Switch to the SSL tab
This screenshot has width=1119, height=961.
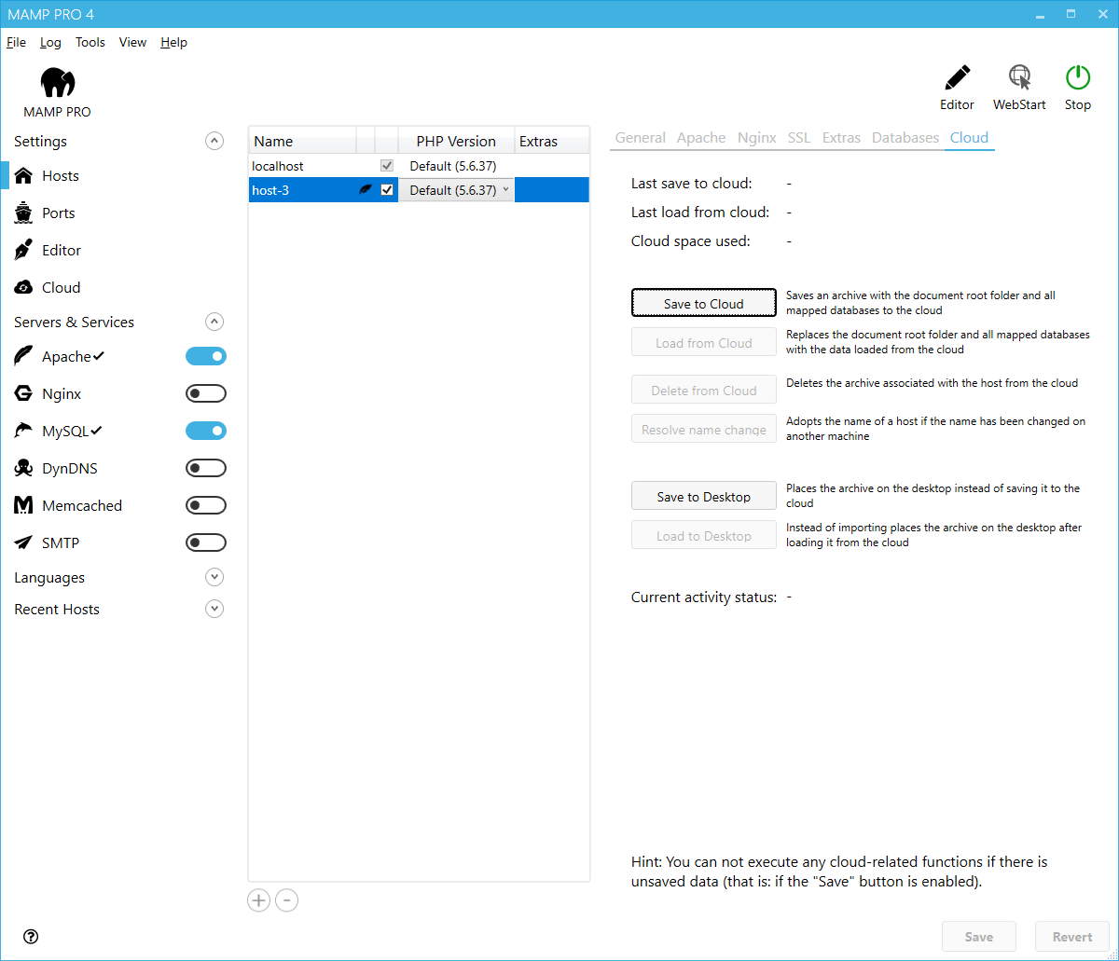tap(799, 138)
